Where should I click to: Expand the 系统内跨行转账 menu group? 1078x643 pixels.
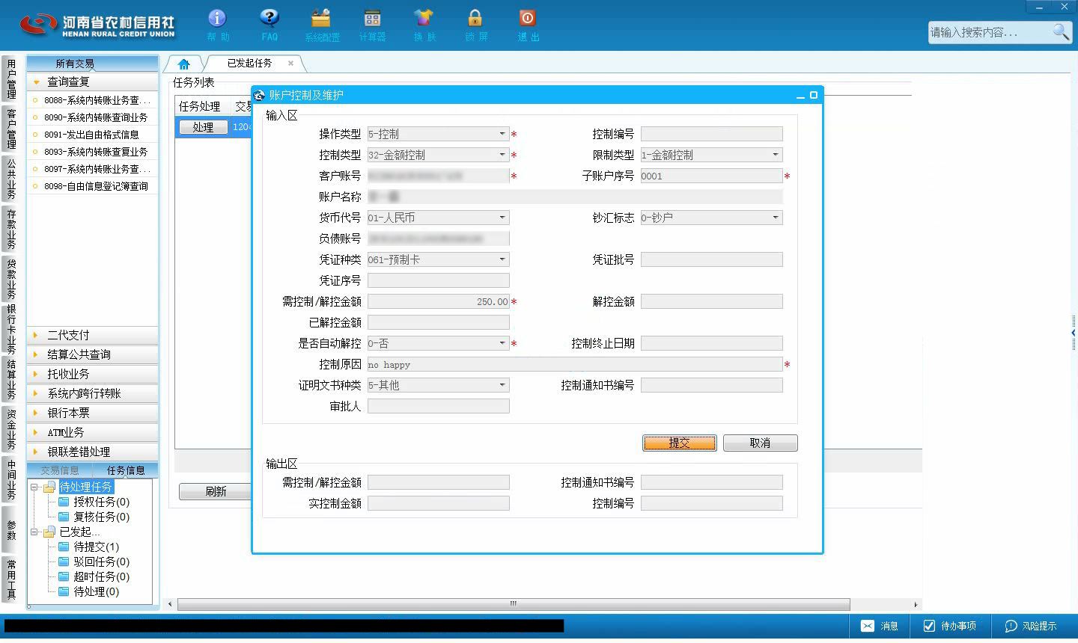click(92, 393)
